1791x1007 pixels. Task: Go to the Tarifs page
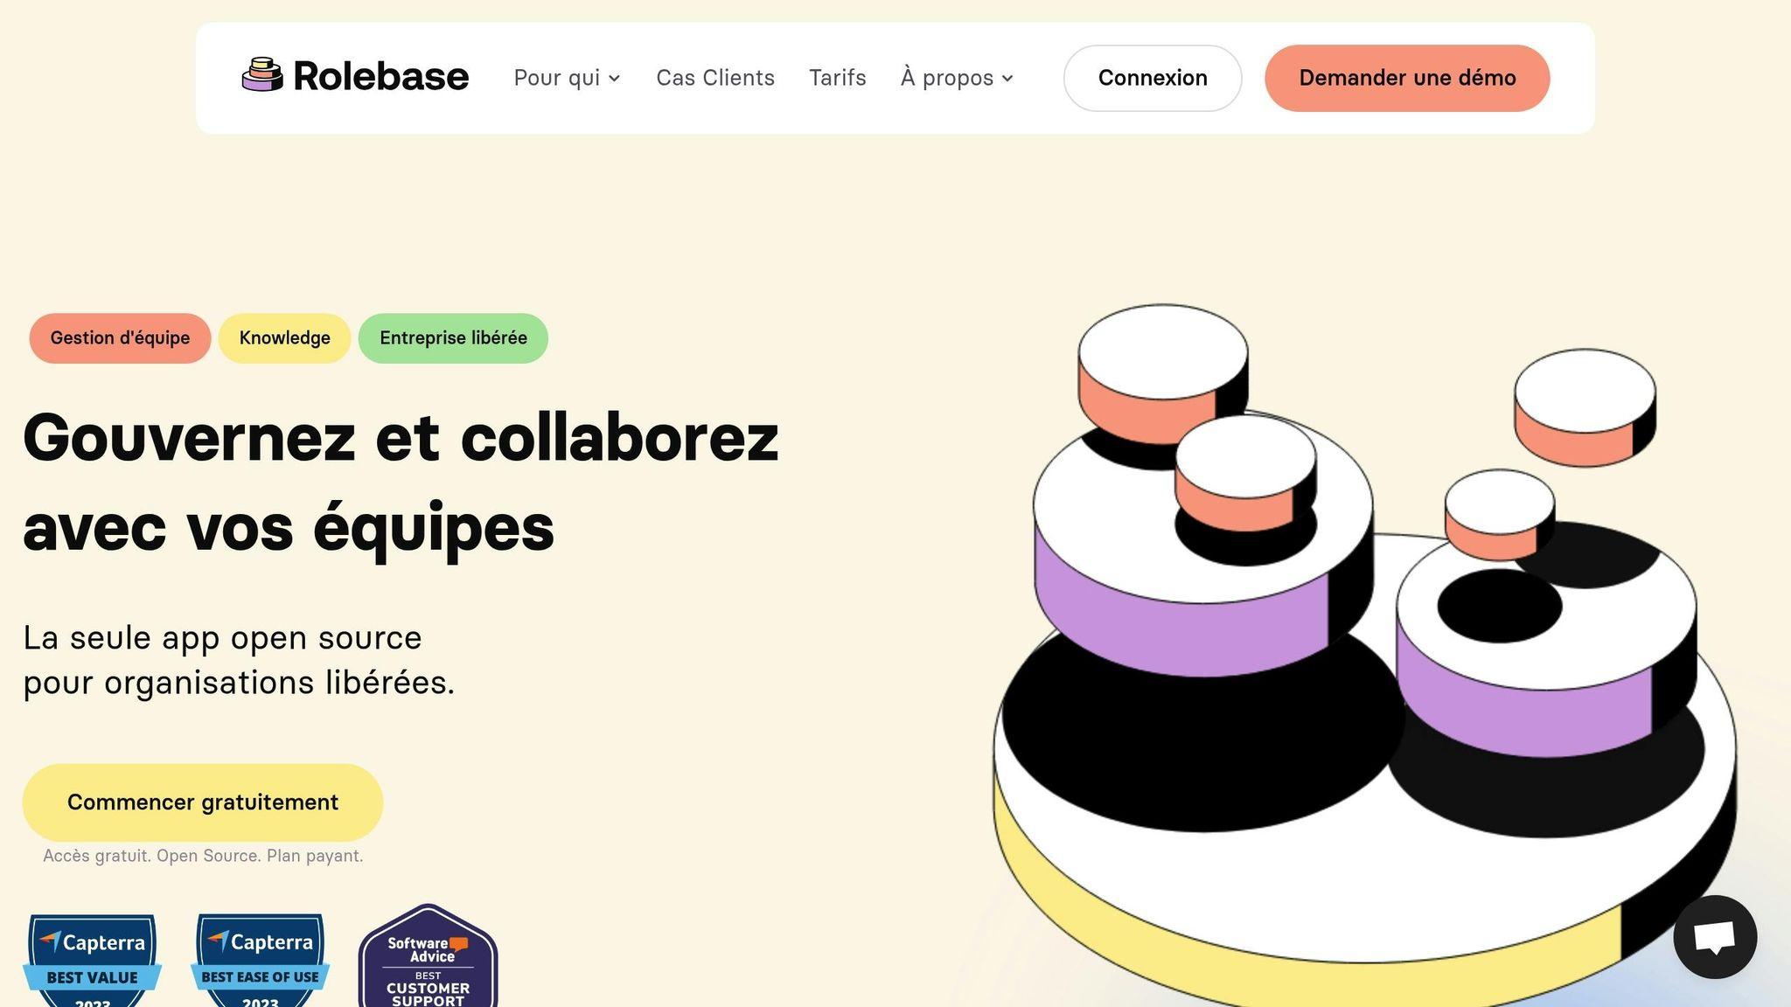click(x=838, y=78)
